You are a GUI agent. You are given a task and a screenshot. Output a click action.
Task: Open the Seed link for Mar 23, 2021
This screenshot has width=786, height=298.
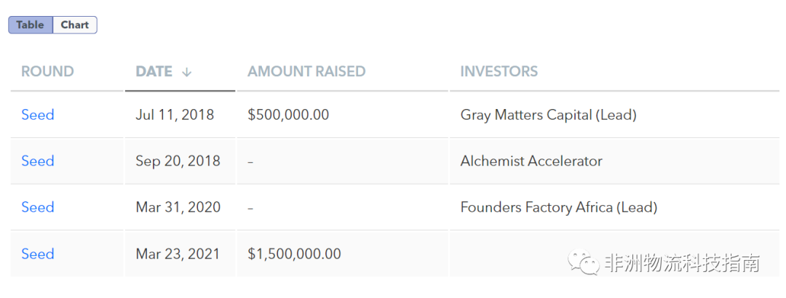tap(38, 254)
